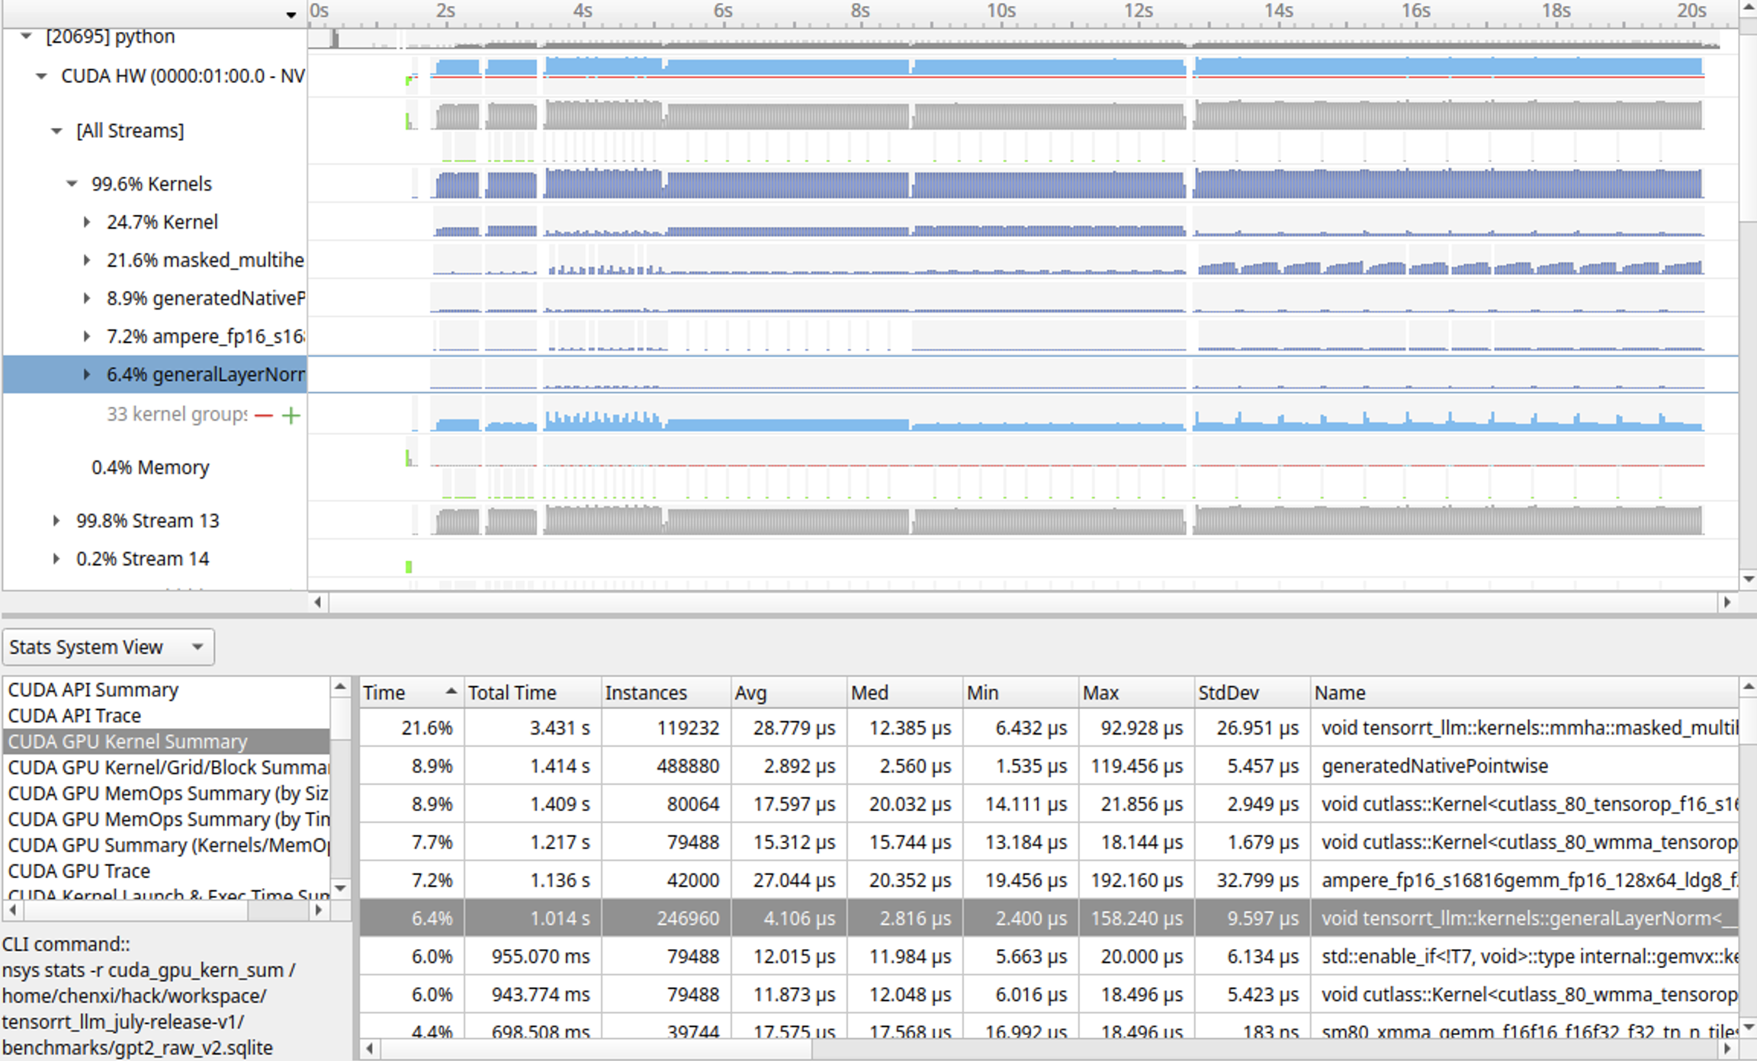Sort by Total Time column header
Screen dimensions: 1757x1061
click(x=512, y=693)
